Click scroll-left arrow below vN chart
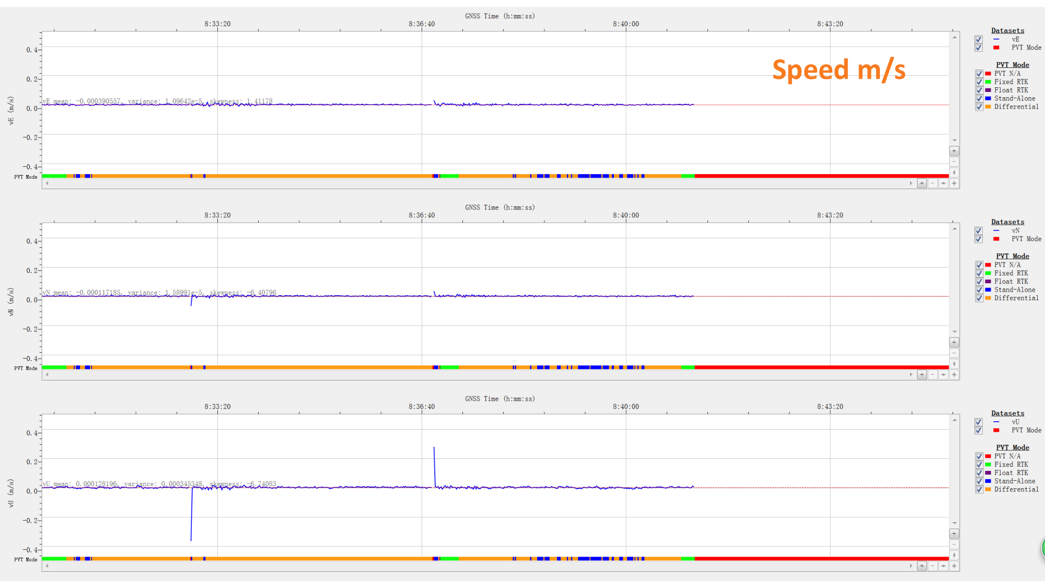Screen dimensions: 1045x588 click(47, 374)
